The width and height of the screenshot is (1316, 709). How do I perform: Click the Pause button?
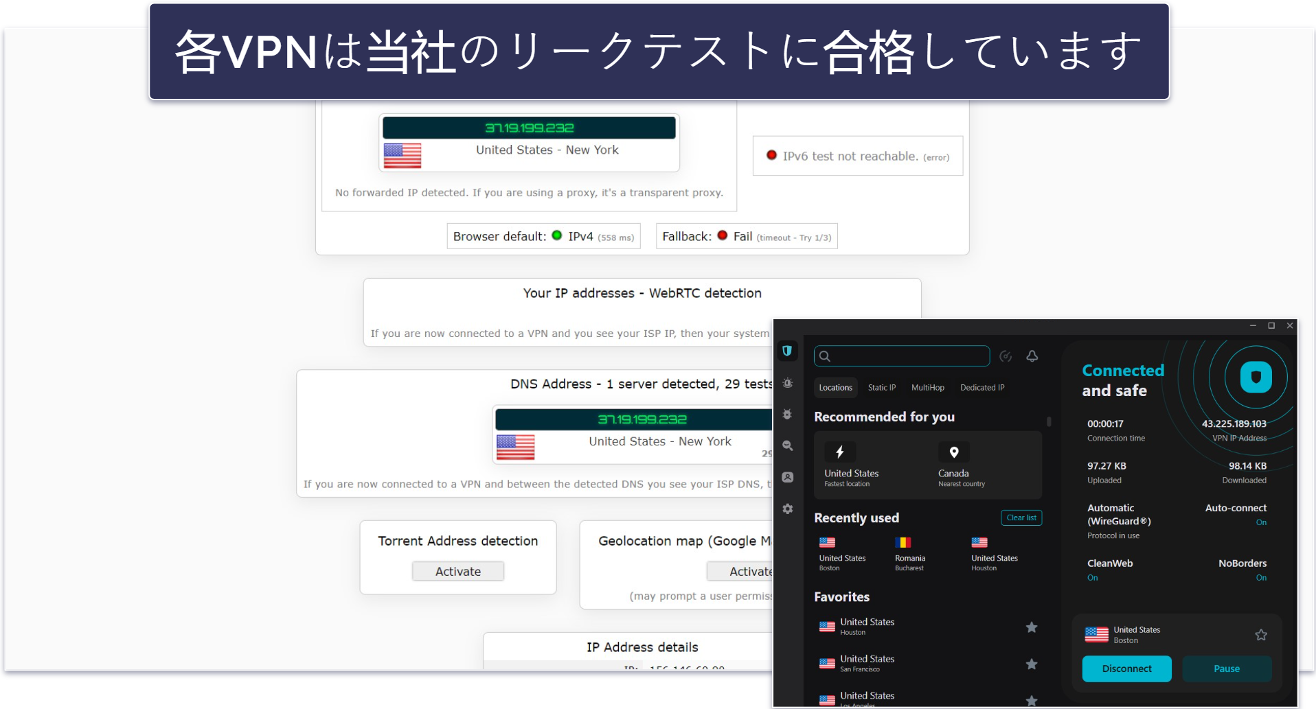pos(1226,669)
